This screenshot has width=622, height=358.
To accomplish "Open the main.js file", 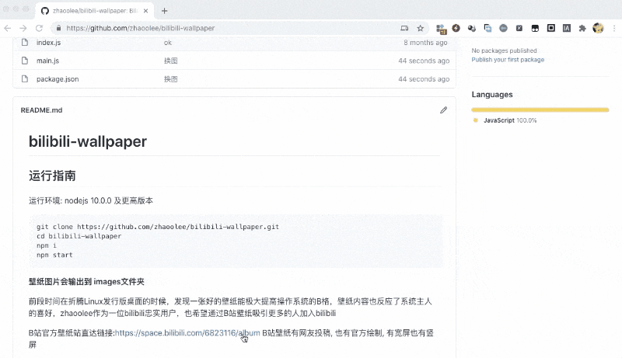I will click(x=47, y=61).
